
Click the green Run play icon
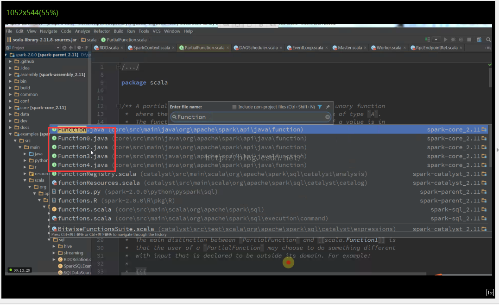coord(446,40)
